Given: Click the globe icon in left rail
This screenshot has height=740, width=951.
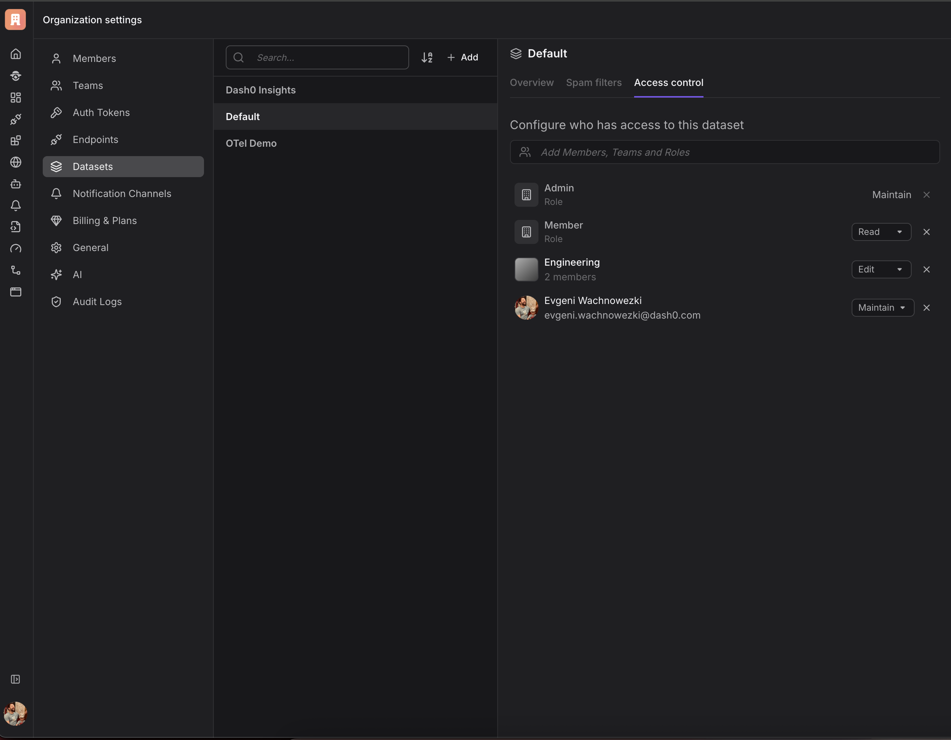Looking at the screenshot, I should pos(16,162).
